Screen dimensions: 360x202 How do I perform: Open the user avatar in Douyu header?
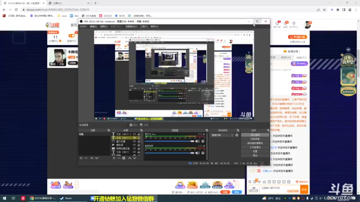point(307,25)
